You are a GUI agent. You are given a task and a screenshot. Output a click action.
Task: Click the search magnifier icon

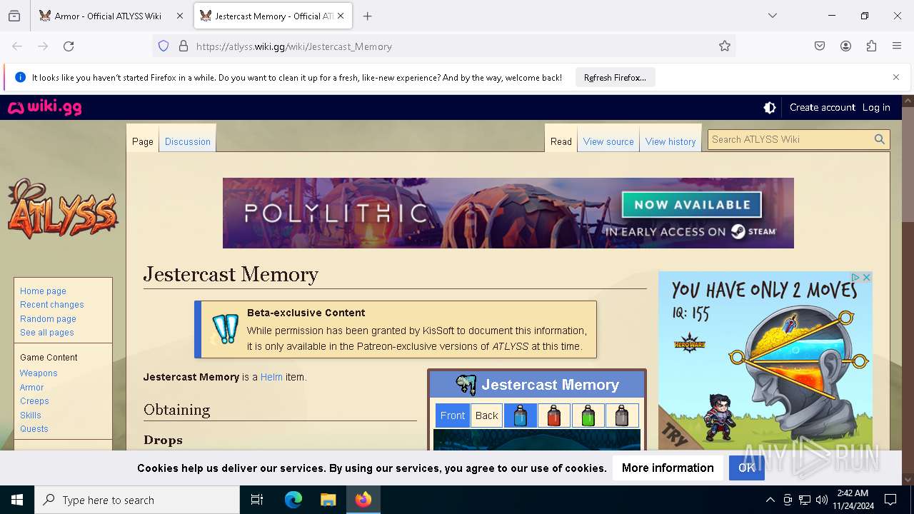click(x=880, y=139)
